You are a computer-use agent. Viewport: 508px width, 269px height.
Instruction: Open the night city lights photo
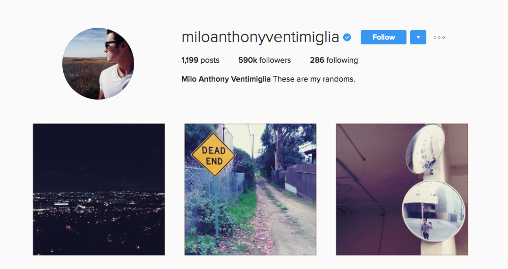coord(99,189)
